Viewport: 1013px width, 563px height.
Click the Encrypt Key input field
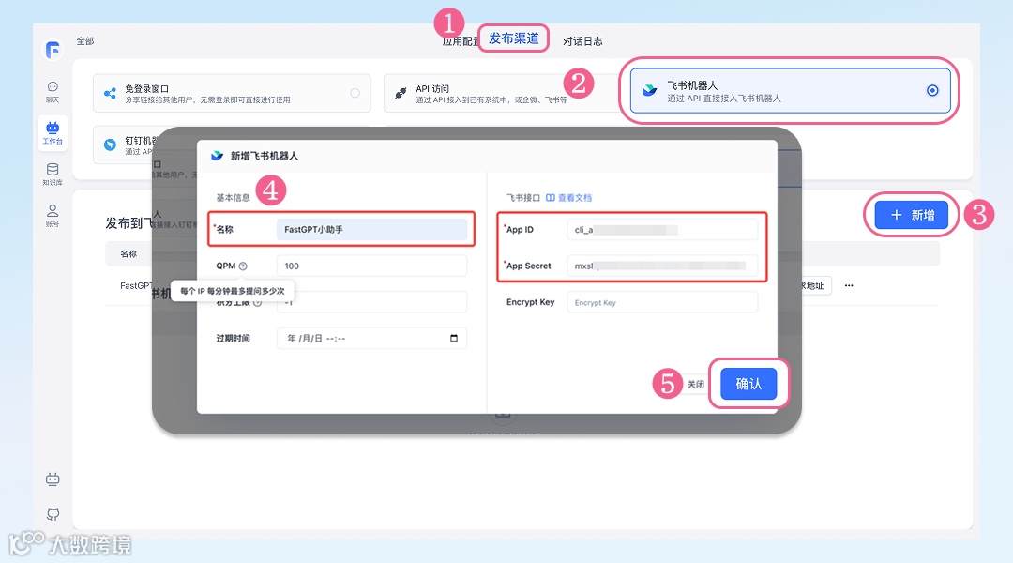pyautogui.click(x=662, y=302)
